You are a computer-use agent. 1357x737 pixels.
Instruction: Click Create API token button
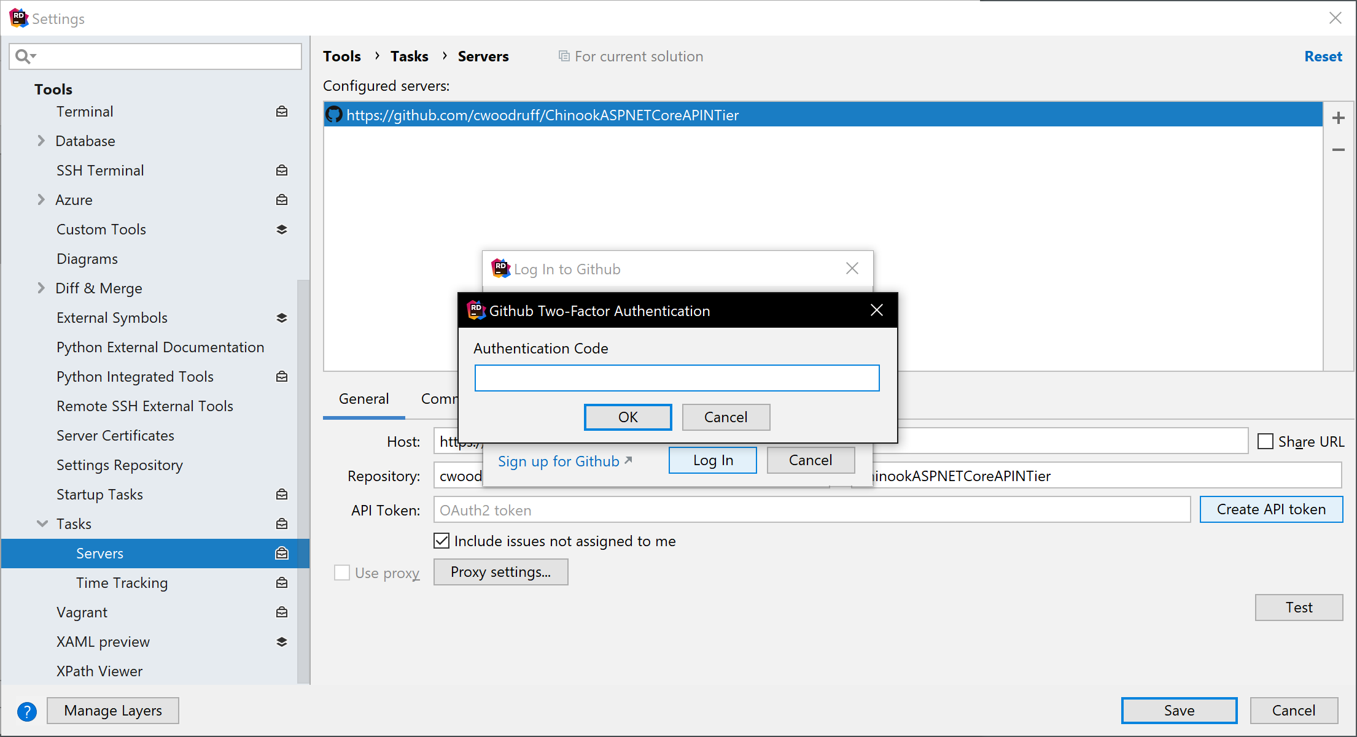coord(1271,509)
